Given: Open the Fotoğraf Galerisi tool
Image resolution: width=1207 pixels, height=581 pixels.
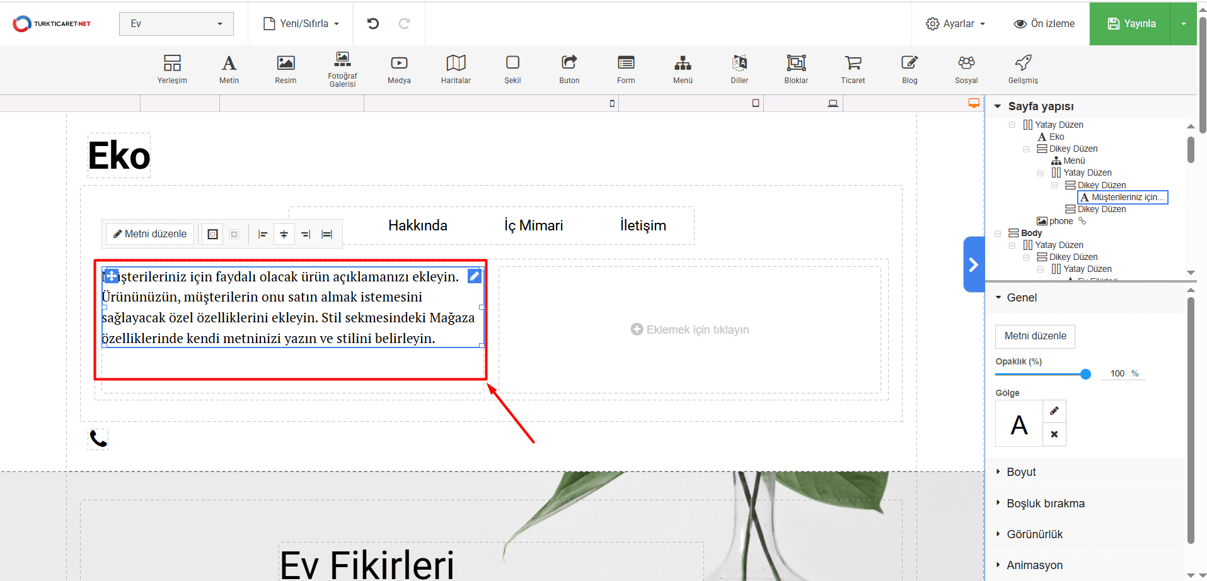Looking at the screenshot, I should (342, 69).
